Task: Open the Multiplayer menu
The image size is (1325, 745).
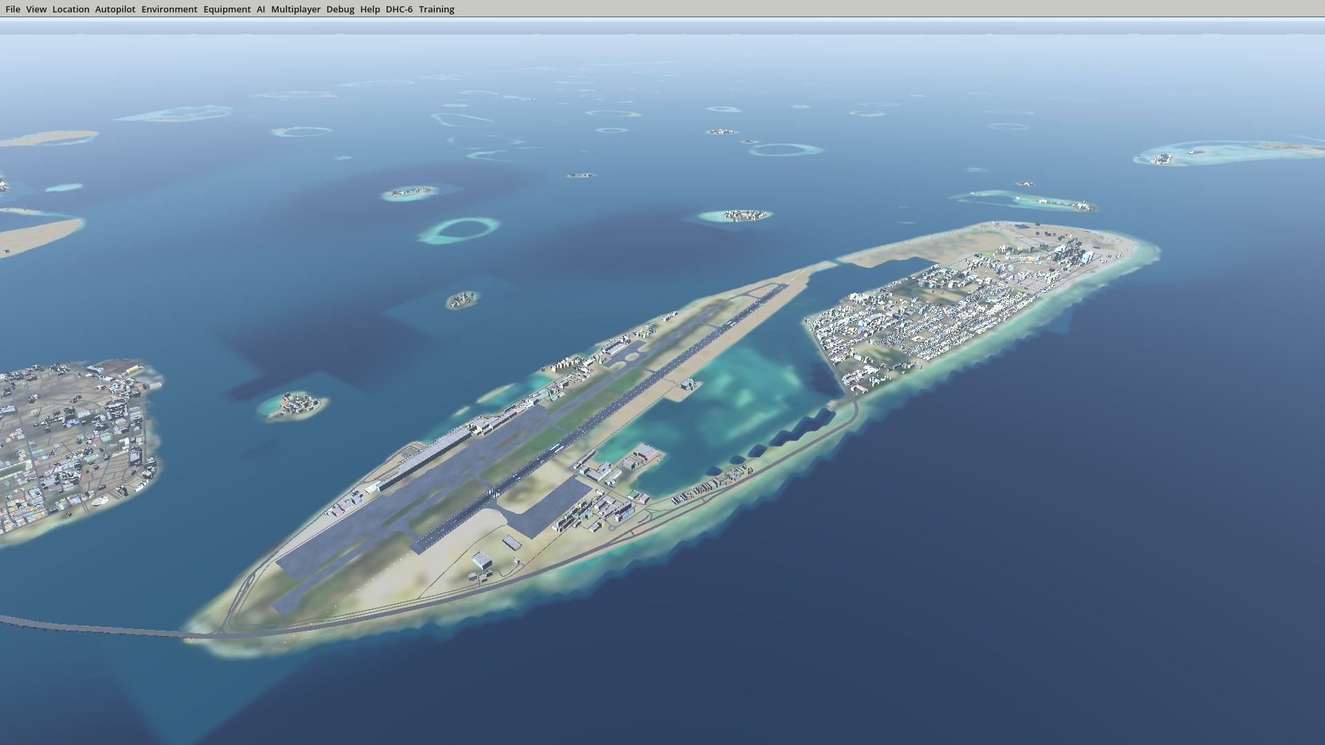Action: click(x=295, y=9)
